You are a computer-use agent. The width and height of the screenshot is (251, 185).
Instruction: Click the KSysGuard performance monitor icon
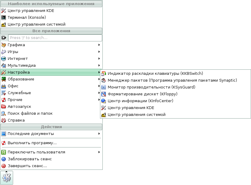(x=104, y=87)
